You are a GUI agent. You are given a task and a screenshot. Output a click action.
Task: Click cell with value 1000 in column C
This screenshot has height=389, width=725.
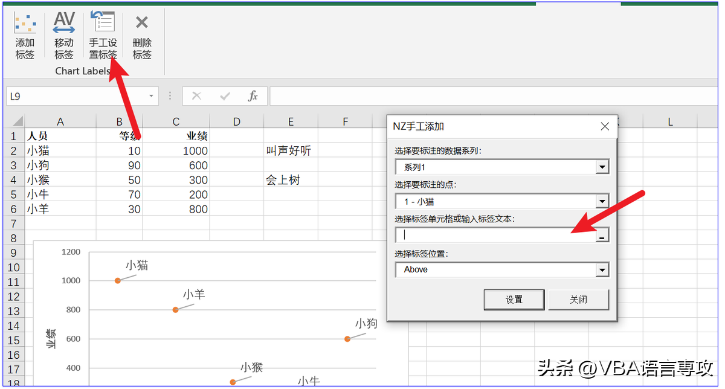(176, 151)
